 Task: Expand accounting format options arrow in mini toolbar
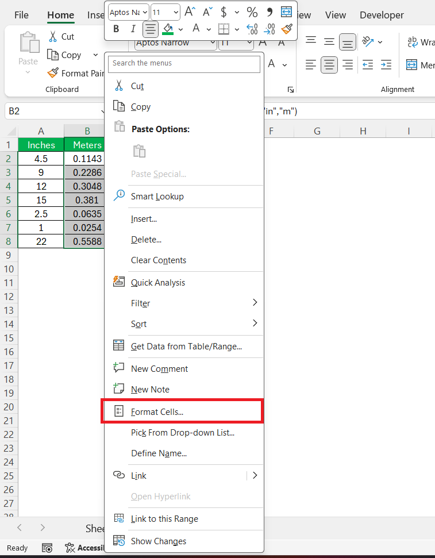click(237, 12)
